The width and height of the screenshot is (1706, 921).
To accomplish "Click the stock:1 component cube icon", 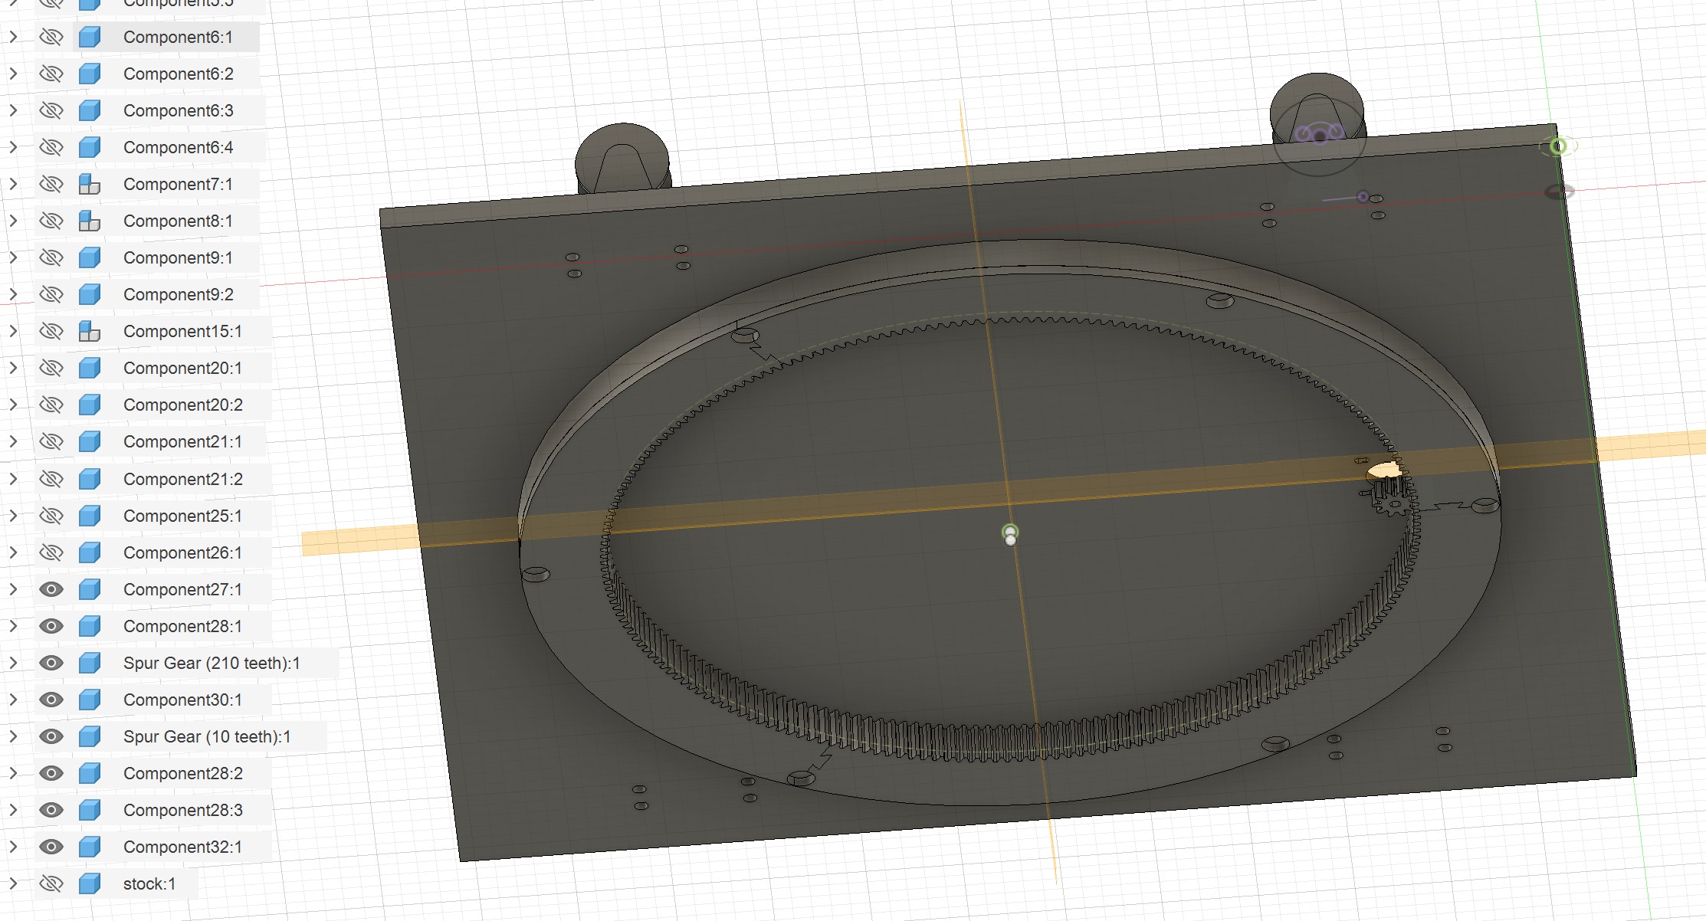I will 90,883.
